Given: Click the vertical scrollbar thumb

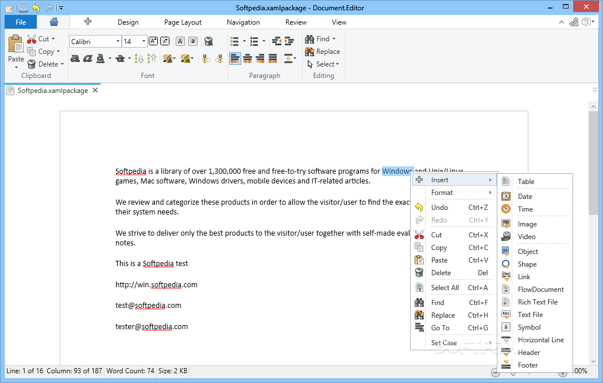Looking at the screenshot, I should click(593, 163).
